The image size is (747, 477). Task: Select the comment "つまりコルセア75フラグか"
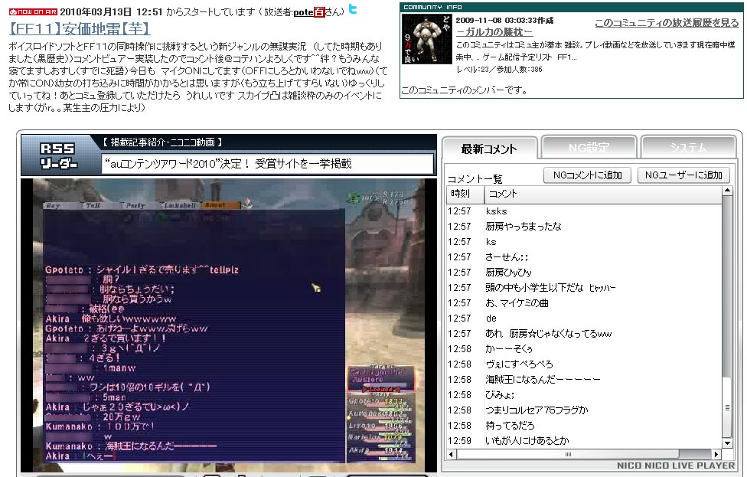pos(584,410)
